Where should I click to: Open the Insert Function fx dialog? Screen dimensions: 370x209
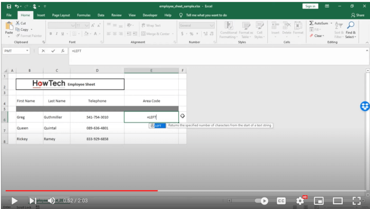pyautogui.click(x=63, y=51)
